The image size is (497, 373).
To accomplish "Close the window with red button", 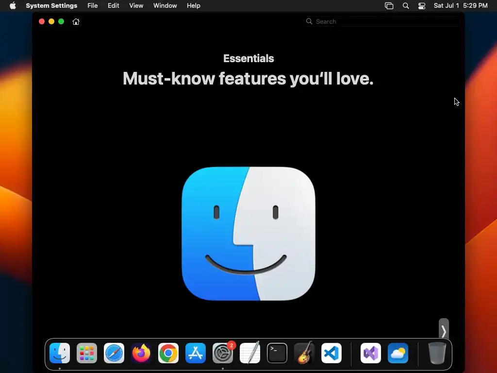I will (42, 21).
